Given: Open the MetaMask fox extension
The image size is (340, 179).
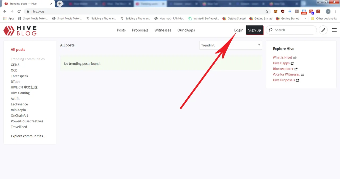Looking at the screenshot, I should pos(276,11).
